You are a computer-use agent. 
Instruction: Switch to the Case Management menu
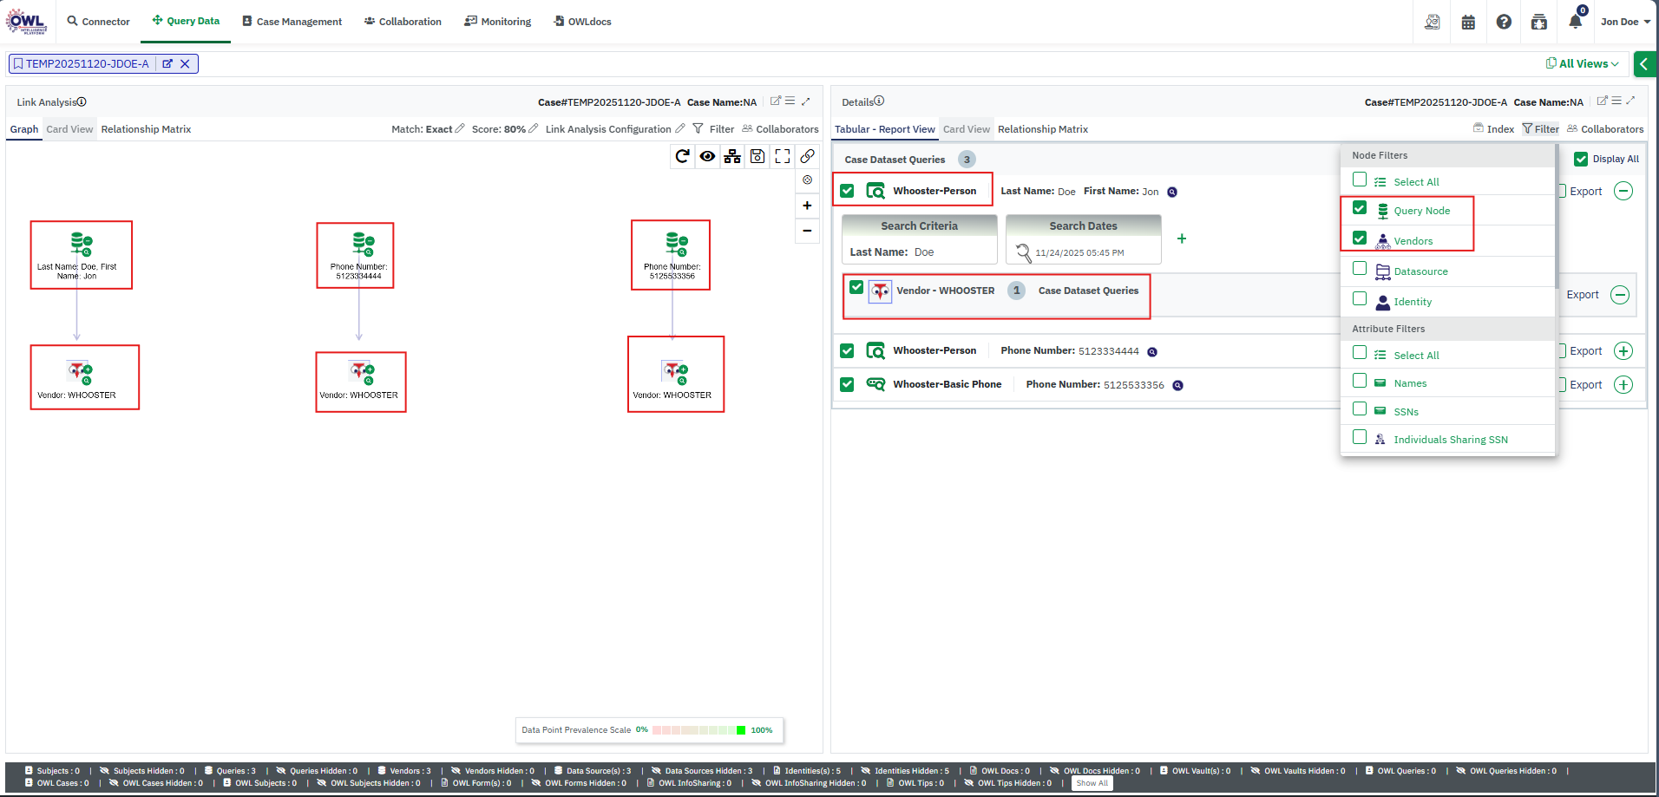tap(292, 22)
